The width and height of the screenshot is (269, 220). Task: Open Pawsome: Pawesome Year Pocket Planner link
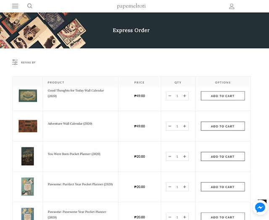77,215
